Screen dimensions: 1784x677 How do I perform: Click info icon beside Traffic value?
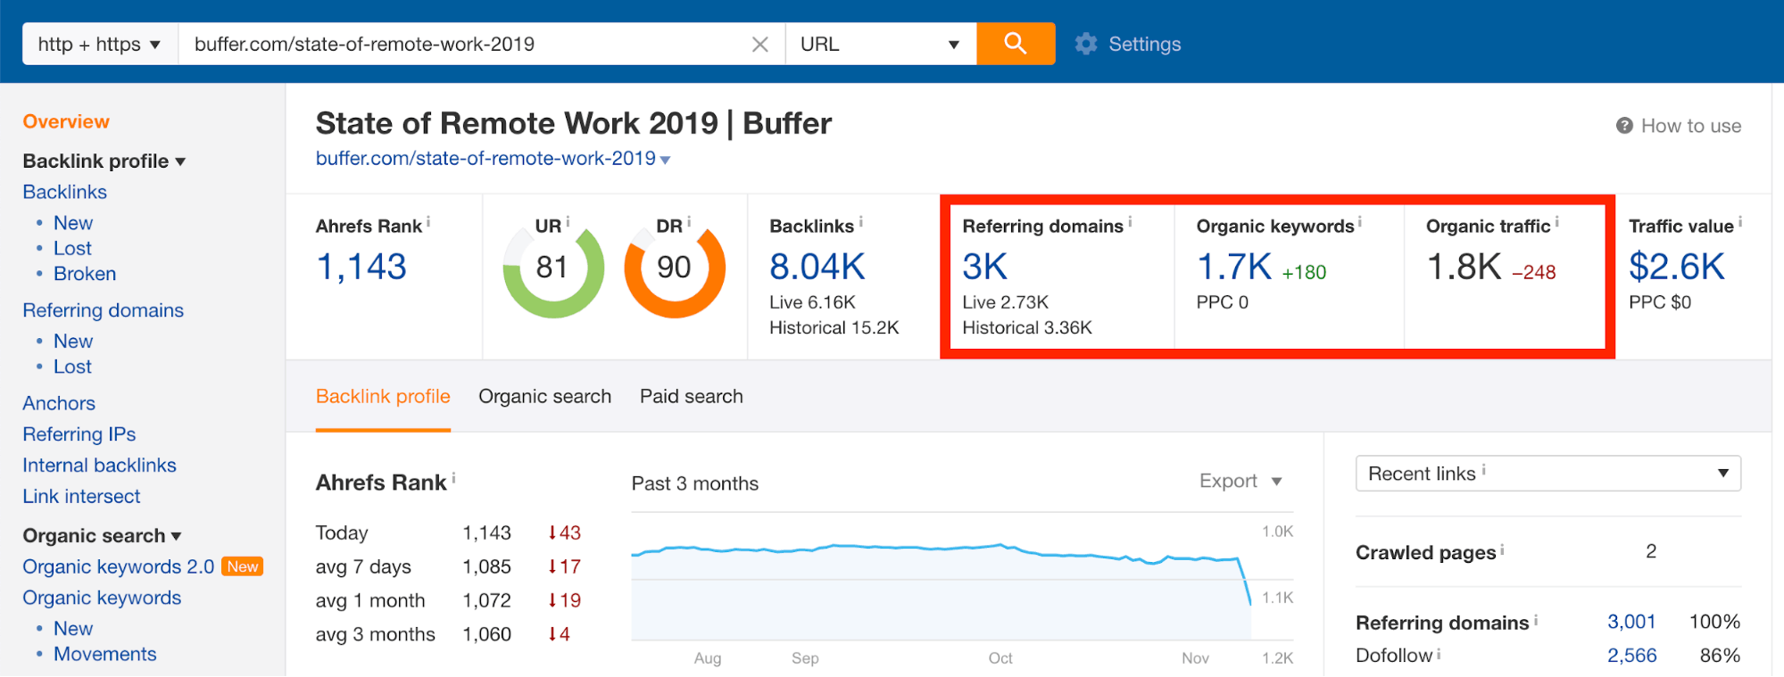(1740, 221)
